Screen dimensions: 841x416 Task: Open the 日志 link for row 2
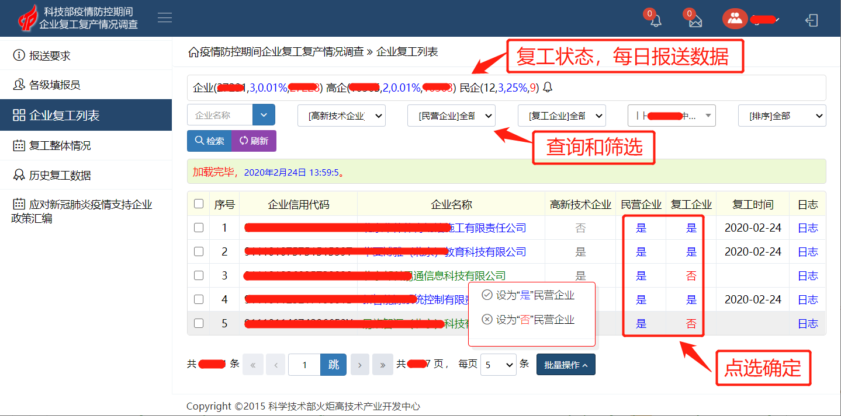(x=808, y=252)
